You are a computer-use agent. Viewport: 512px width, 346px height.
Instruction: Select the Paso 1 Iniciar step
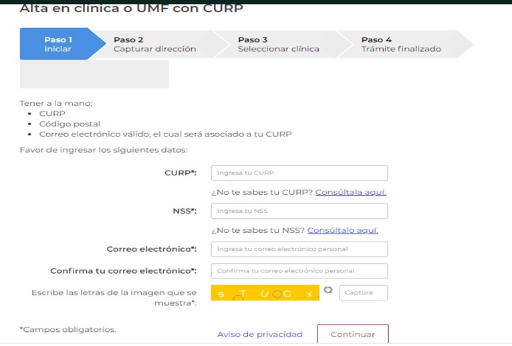click(x=58, y=44)
